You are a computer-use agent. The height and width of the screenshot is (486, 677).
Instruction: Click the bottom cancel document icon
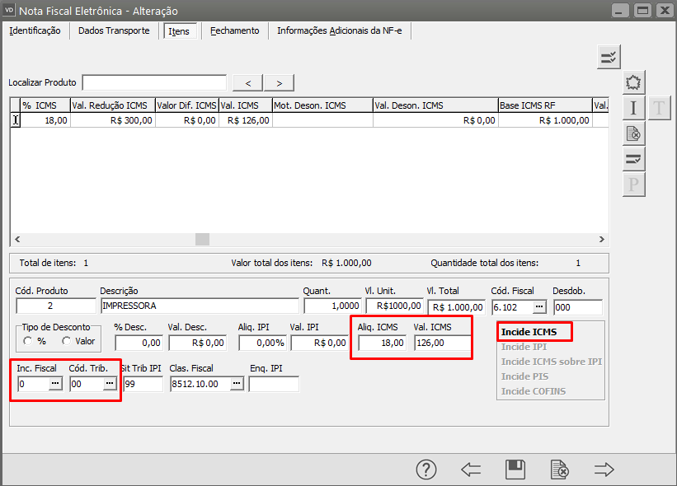[x=560, y=470]
